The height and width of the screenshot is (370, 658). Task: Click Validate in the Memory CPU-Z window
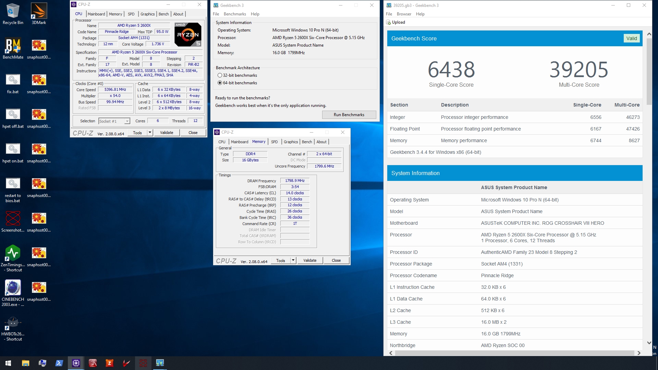point(310,260)
